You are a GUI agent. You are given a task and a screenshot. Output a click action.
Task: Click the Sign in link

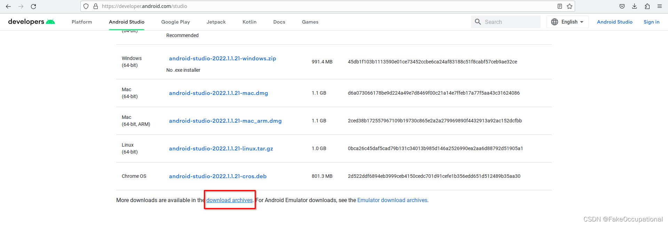coord(652,22)
